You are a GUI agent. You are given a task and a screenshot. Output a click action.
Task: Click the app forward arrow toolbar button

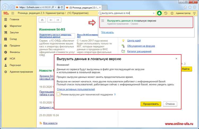(x=58, y=20)
